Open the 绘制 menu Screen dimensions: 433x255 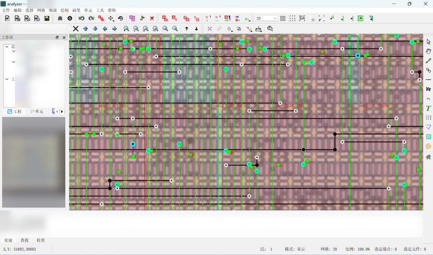tap(65, 10)
